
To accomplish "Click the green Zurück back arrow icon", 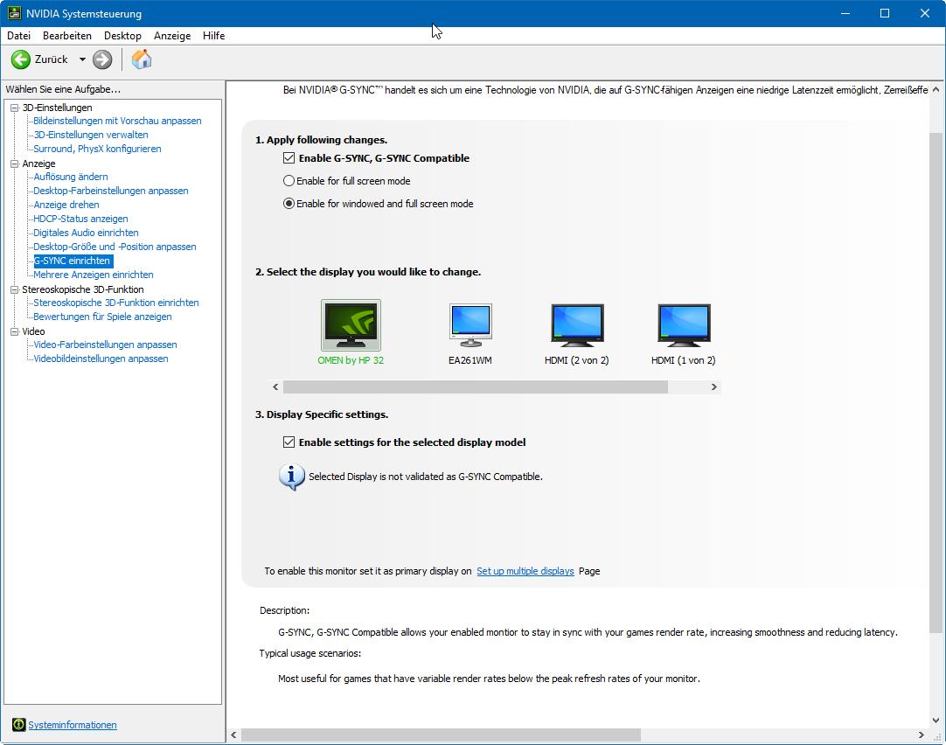I will click(20, 59).
